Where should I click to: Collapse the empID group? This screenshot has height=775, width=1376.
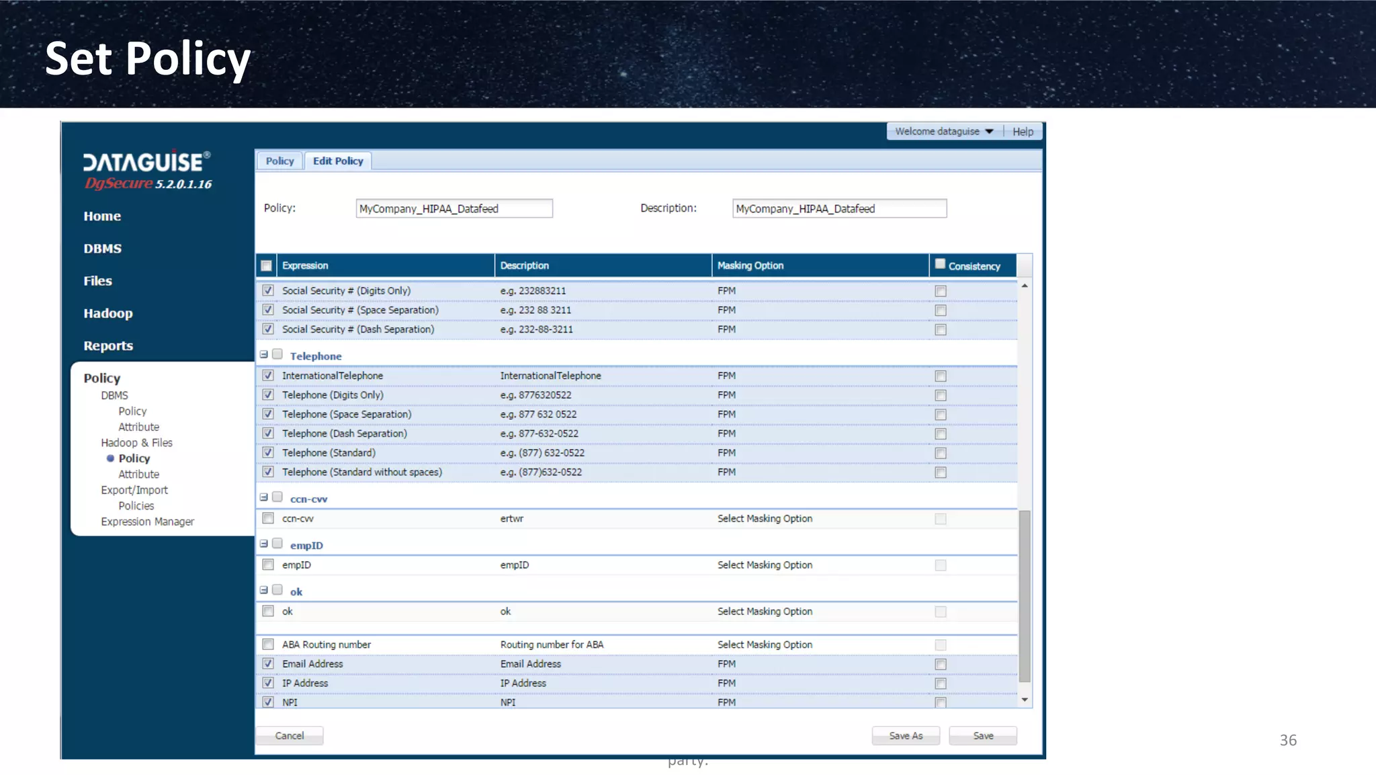(x=264, y=544)
